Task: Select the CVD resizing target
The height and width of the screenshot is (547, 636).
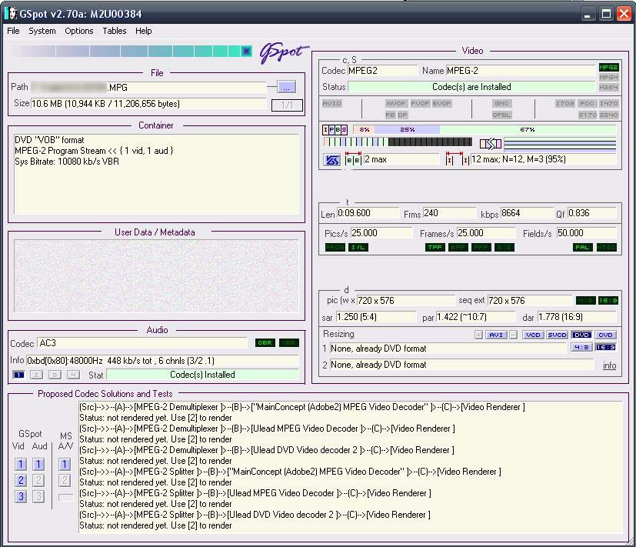Action: tap(605, 335)
